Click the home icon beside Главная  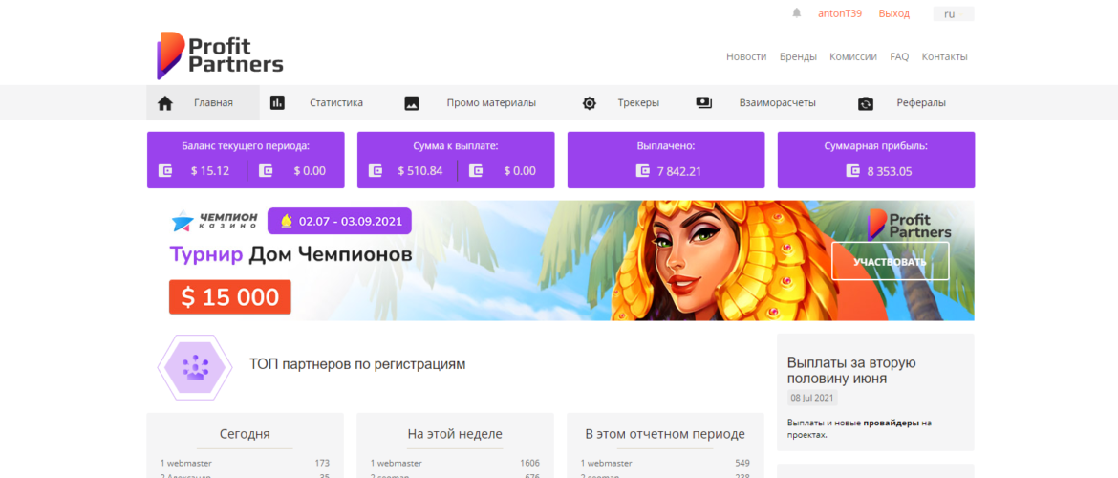click(x=164, y=103)
